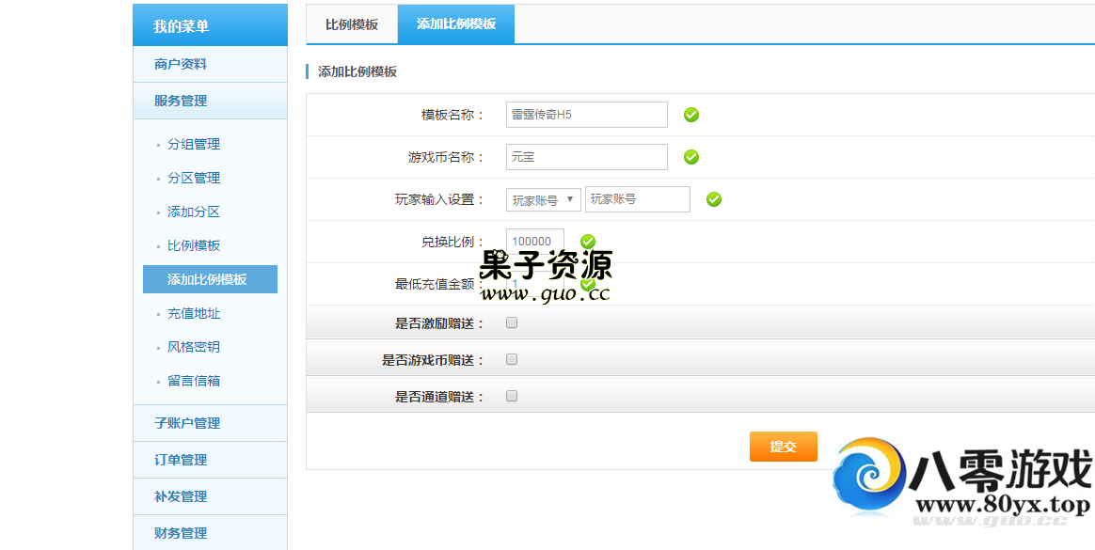
Task: Open 分组管理 in the sidebar
Action: coord(194,144)
